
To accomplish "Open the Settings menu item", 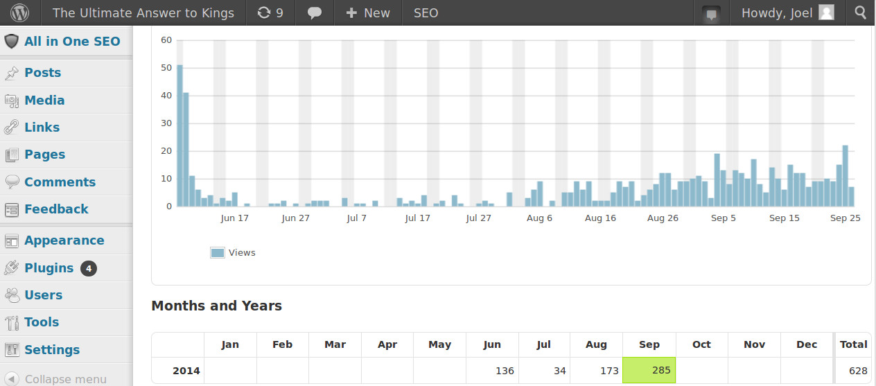I will point(52,350).
